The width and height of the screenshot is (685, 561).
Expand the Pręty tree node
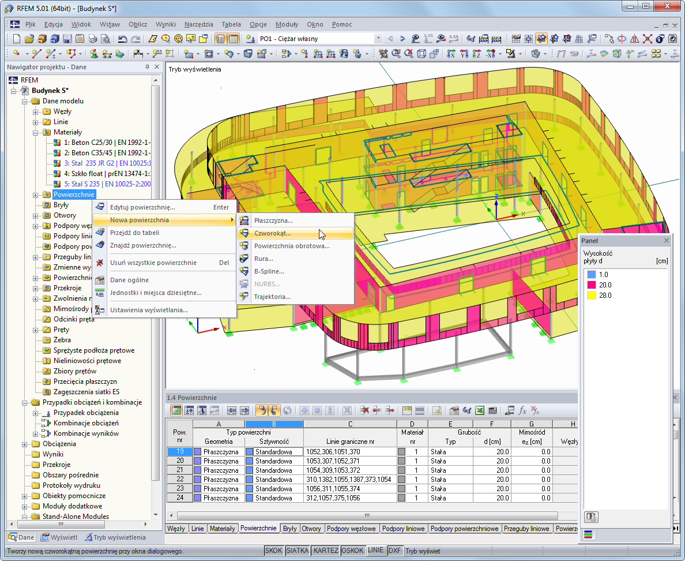(36, 330)
